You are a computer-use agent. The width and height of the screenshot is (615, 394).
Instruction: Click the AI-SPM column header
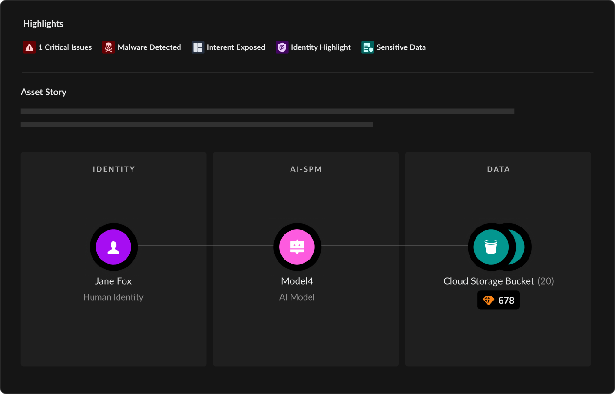coord(306,169)
